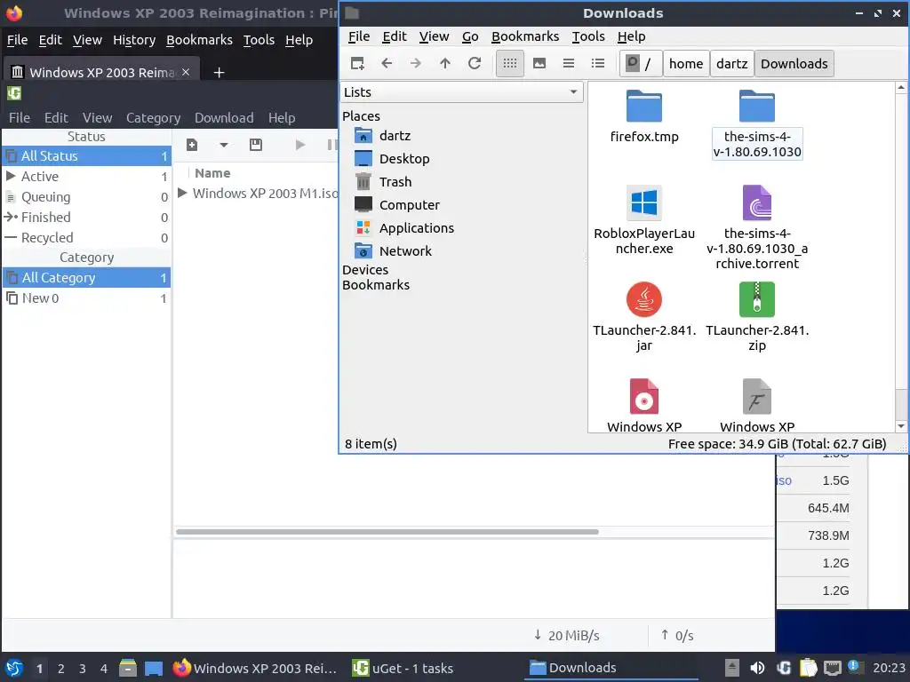This screenshot has width=910, height=682.
Task: Select Queuing status in uGet
Action: tap(86, 197)
